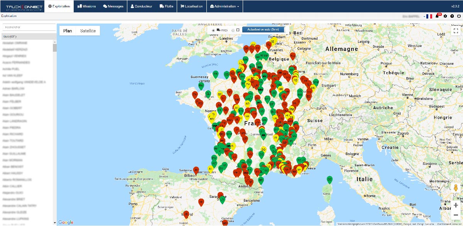The image size is (463, 226).
Task: Switch map to Satellite view
Action: pos(88,31)
